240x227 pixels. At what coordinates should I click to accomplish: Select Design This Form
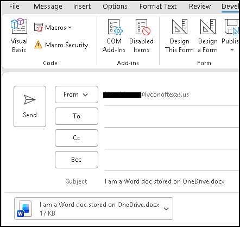179,36
